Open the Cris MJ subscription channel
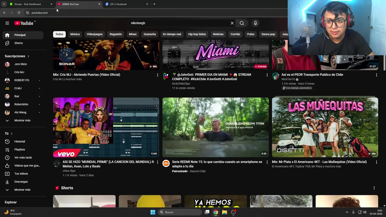The image size is (386, 217). [x=23, y=72]
